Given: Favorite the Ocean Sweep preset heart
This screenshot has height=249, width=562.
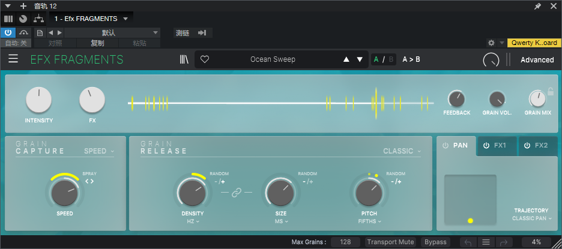Looking at the screenshot, I should pyautogui.click(x=205, y=59).
